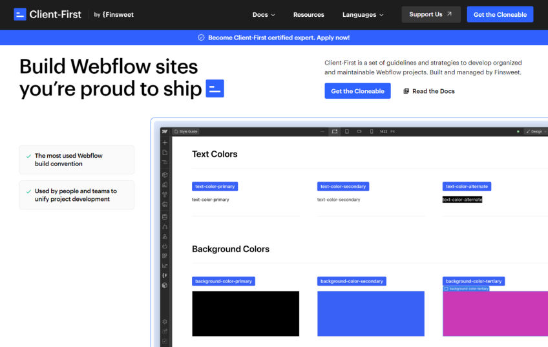The image size is (548, 347).
Task: Select the mobile landscape breakpoint icon
Action: (x=359, y=131)
